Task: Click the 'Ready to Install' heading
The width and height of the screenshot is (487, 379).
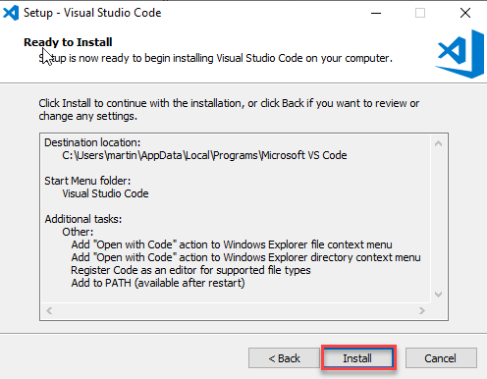Action: (x=68, y=42)
